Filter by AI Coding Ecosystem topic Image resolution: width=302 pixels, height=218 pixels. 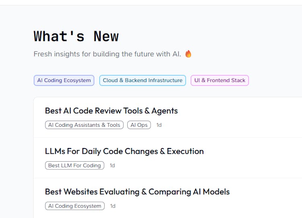[x=64, y=80]
